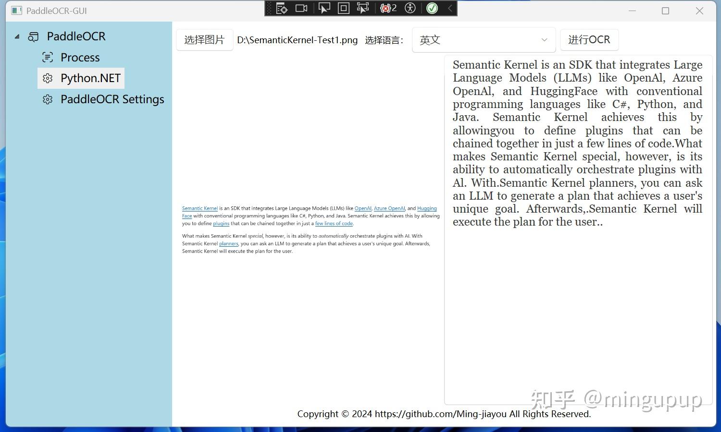This screenshot has height=432, width=721.
Task: Click the 选择图片 button
Action: [204, 40]
